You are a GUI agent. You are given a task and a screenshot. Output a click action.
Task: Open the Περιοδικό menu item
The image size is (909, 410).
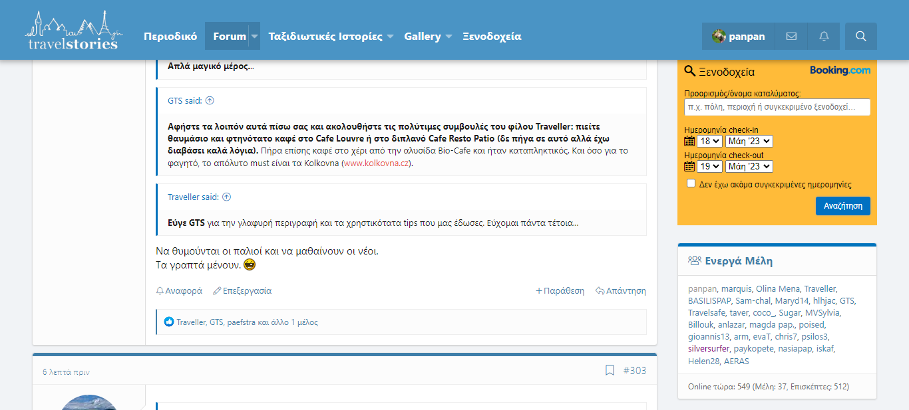170,37
